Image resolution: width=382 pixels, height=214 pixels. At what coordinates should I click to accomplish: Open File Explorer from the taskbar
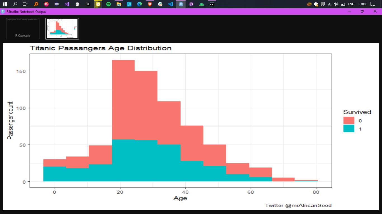coord(119,4)
